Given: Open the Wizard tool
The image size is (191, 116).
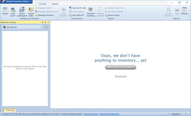Looking at the screenshot, I should pos(5,11).
